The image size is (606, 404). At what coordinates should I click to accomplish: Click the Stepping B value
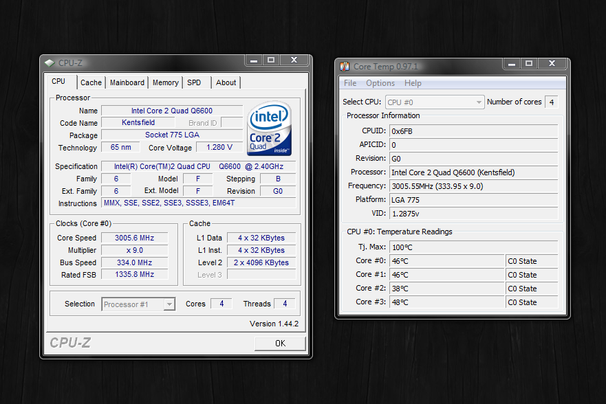point(278,179)
